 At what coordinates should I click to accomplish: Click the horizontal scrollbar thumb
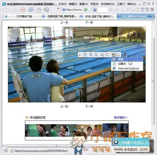[57, 146]
